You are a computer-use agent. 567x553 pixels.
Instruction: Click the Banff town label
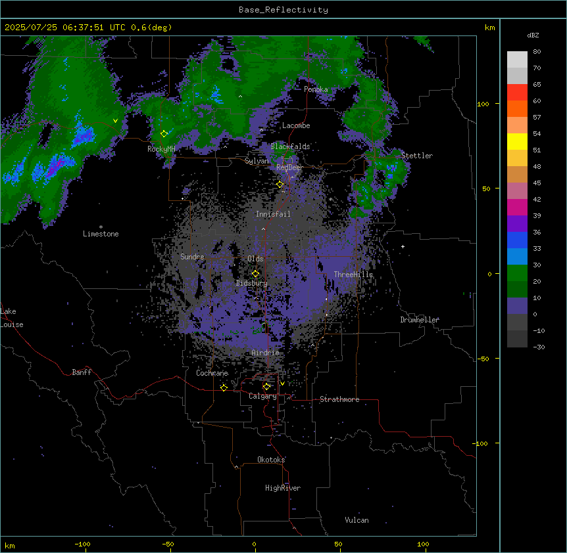(82, 372)
